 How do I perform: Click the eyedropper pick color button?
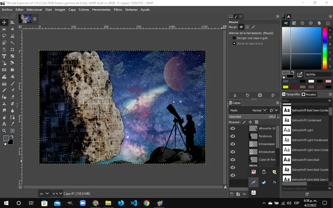click(x=299, y=74)
